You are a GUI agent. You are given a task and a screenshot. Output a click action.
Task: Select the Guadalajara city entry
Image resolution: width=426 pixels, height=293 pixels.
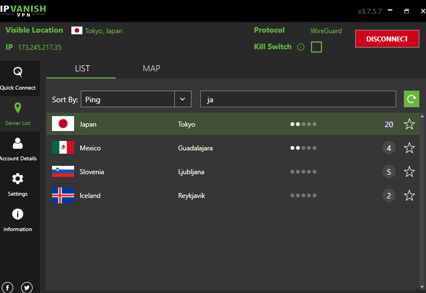195,148
